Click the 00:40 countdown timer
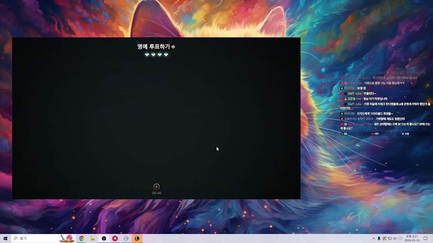The width and height of the screenshot is (433, 243). 157,193
